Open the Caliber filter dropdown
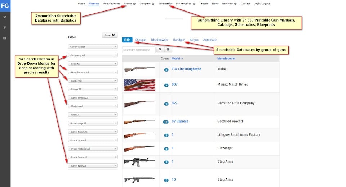Viewport: 346px width, 187px height. (93, 81)
